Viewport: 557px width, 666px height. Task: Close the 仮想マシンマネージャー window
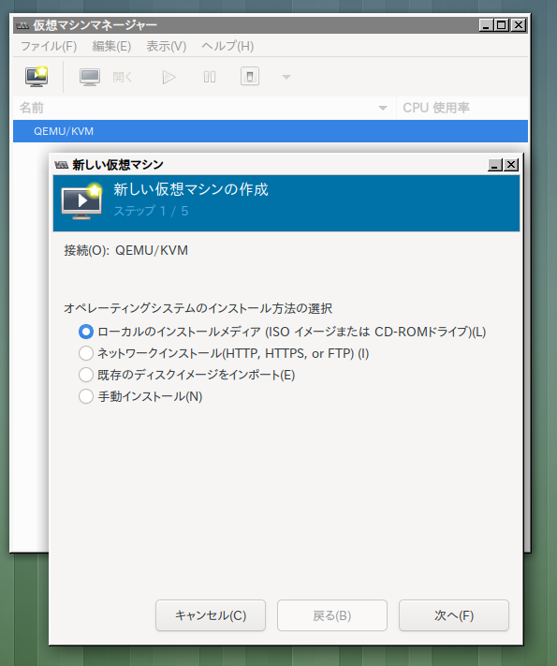(x=519, y=25)
